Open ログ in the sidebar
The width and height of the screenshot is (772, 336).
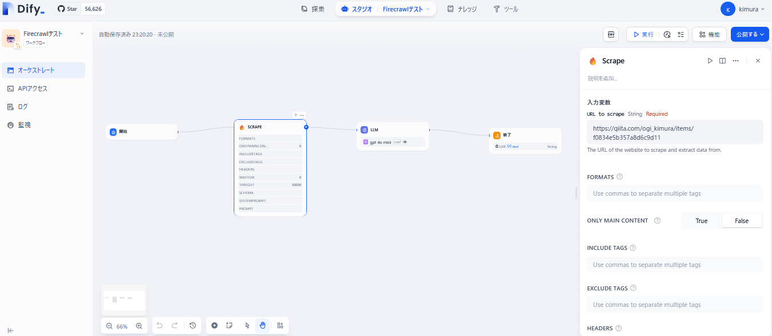click(x=43, y=107)
